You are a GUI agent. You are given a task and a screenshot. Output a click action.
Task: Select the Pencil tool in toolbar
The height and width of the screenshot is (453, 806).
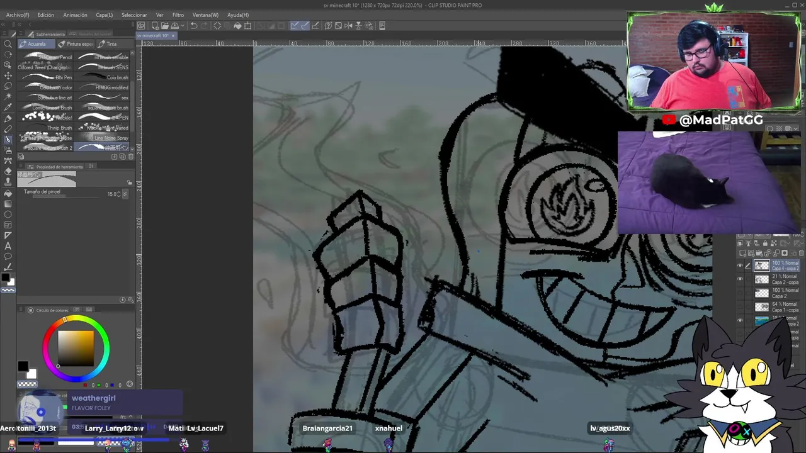(x=8, y=129)
